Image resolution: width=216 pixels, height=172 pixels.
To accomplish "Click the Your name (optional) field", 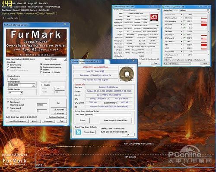I will (113, 114).
